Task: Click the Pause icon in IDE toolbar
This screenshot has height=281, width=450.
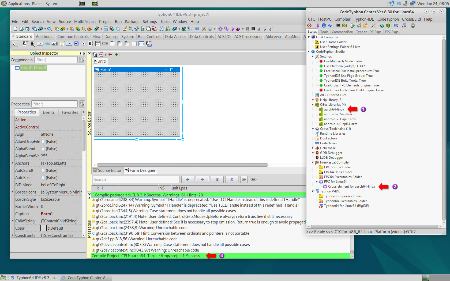Action: (x=247, y=29)
